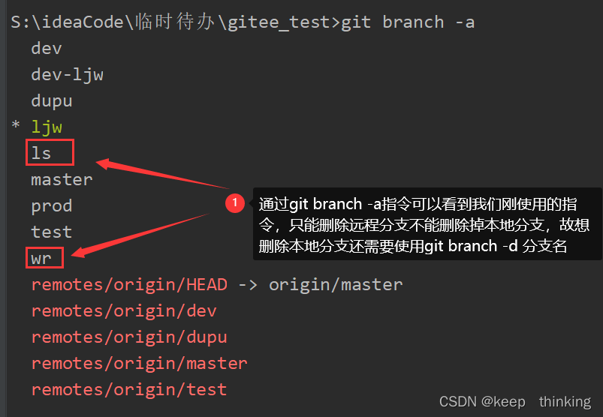The image size is (603, 417).
Task: Select the master local branch
Action: 62,180
